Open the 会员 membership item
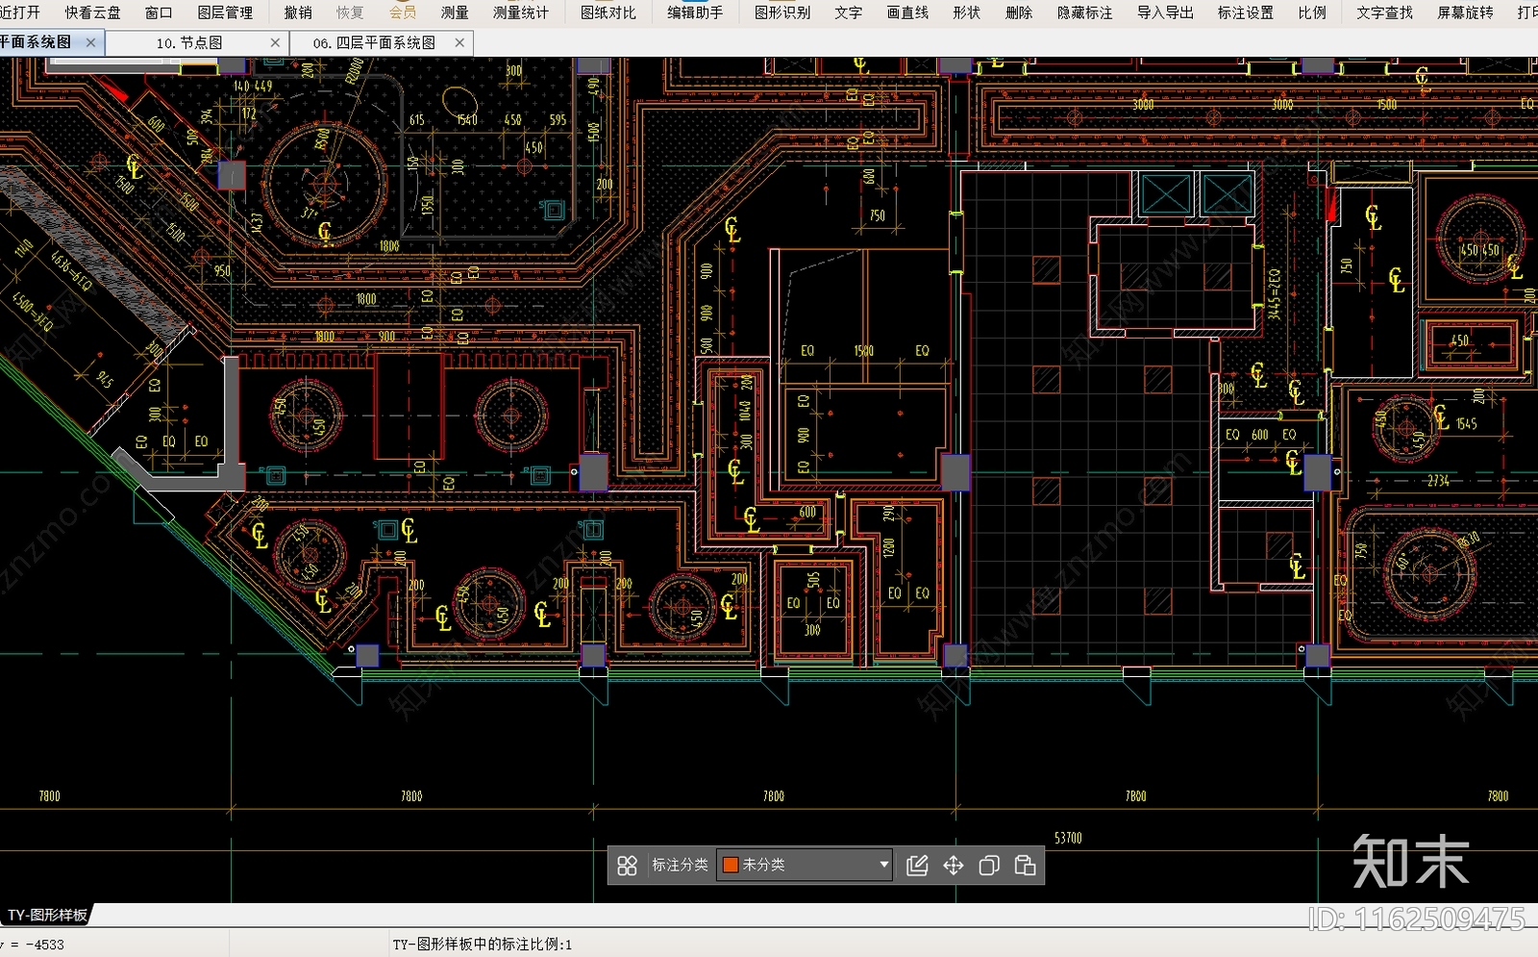The height and width of the screenshot is (957, 1538). (403, 13)
